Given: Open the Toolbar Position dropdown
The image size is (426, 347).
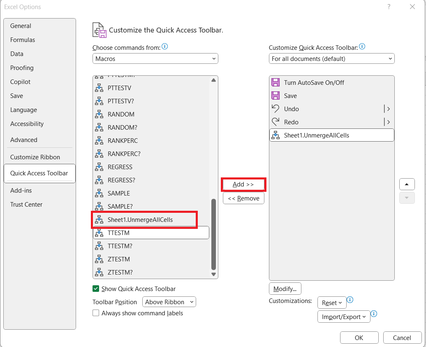Looking at the screenshot, I should [x=169, y=302].
